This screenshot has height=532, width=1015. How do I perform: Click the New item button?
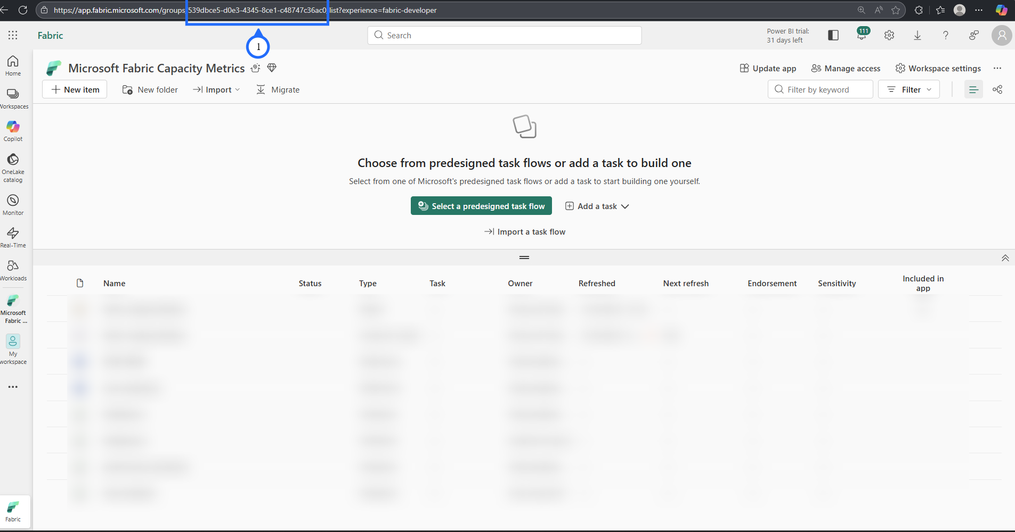(x=75, y=90)
